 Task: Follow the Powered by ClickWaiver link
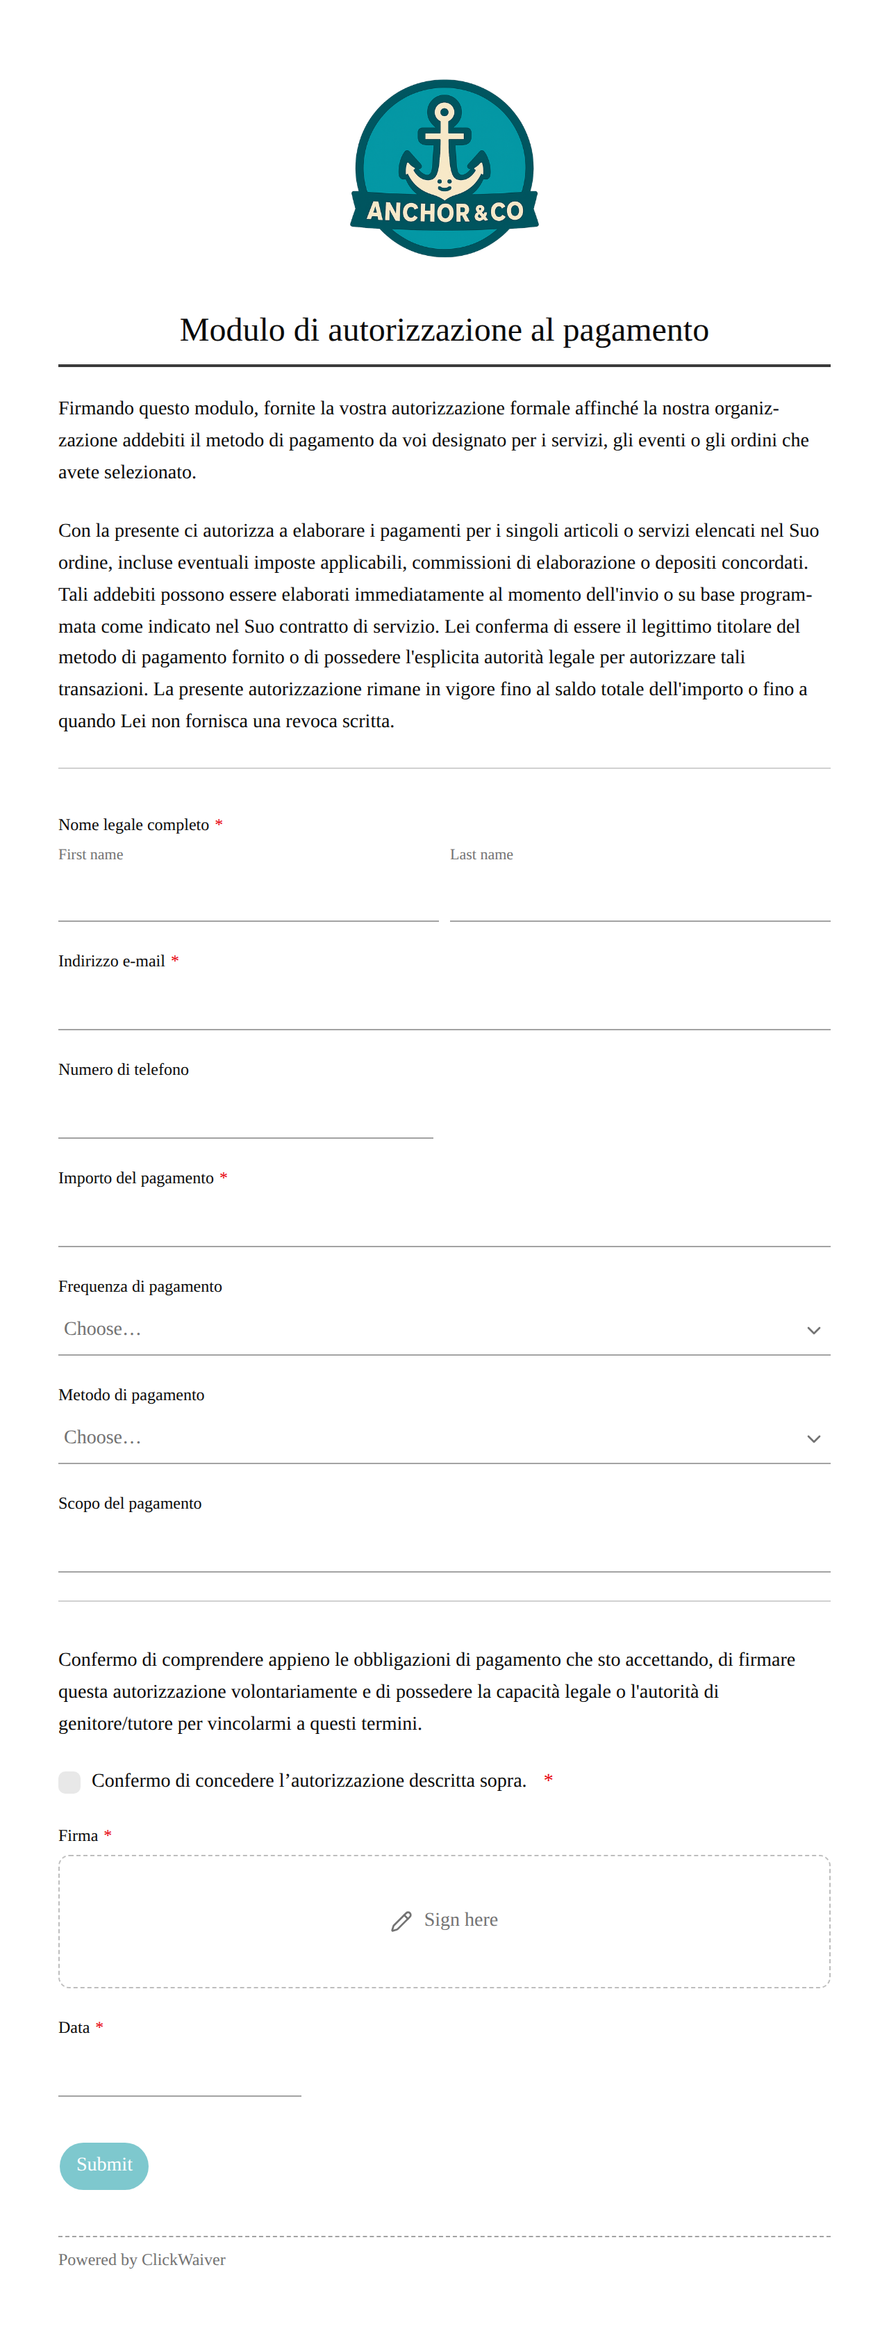click(142, 2259)
